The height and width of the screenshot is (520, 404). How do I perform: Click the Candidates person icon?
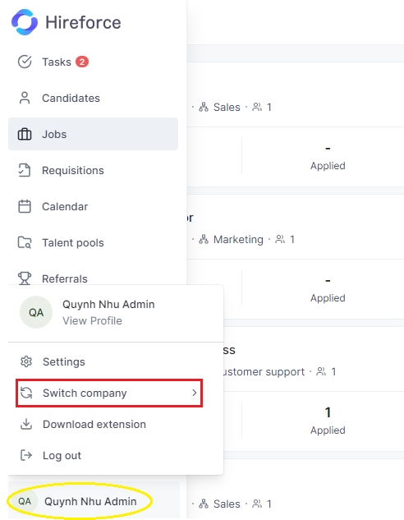point(25,98)
